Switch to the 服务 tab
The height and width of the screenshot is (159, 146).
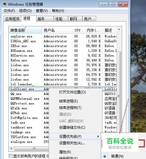pos(45,19)
